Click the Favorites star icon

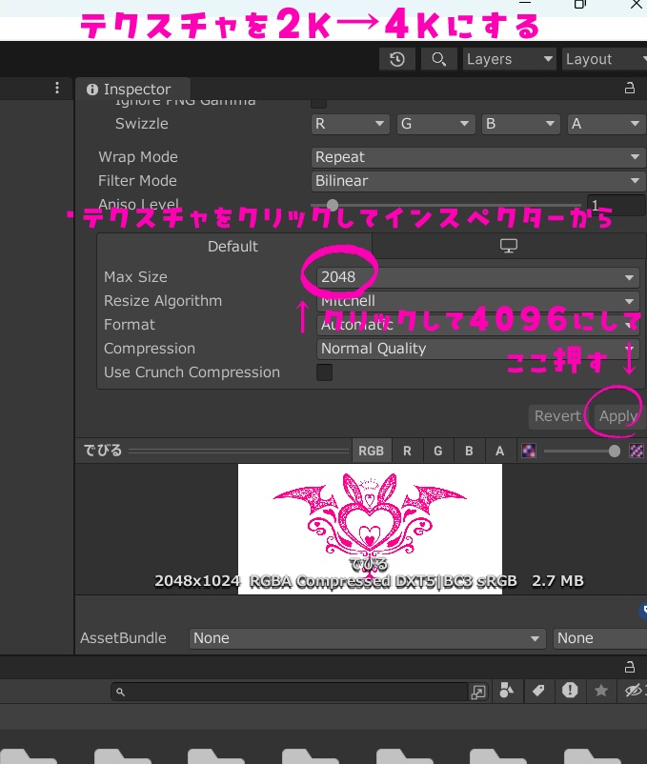point(600,691)
